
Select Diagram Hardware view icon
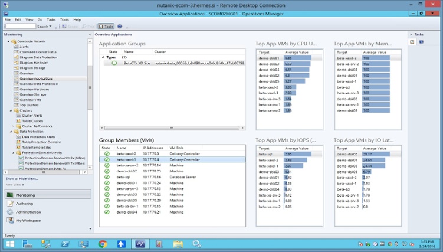coord(17,63)
